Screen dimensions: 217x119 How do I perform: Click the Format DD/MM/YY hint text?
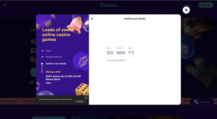coord(116,60)
